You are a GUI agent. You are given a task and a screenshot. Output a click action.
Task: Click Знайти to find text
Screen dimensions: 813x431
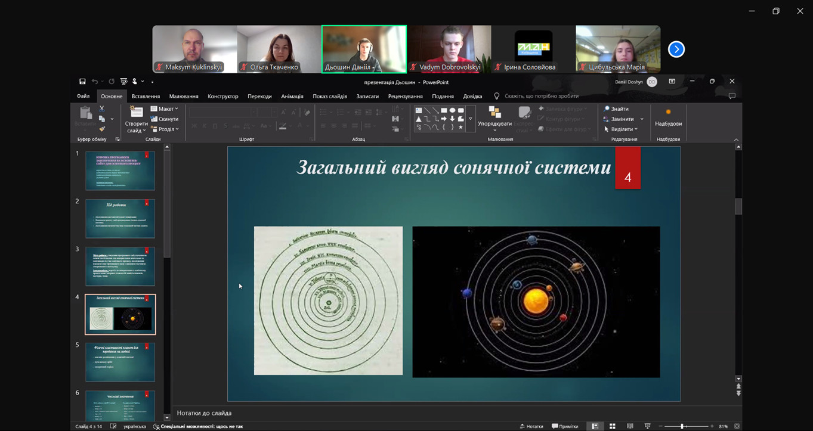[616, 108]
